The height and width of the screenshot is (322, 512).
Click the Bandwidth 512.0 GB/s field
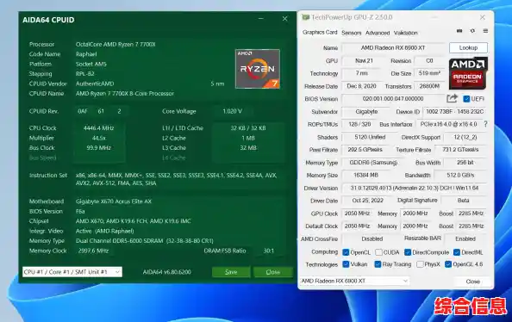pos(460,175)
